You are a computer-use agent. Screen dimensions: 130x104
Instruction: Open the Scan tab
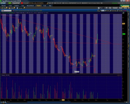23,6
